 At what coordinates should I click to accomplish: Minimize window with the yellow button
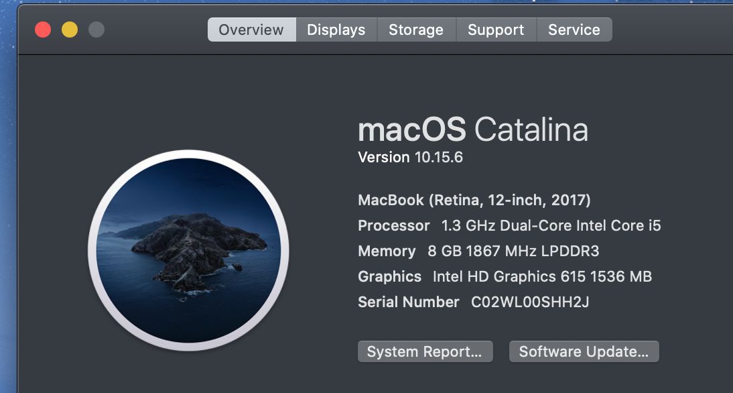click(70, 30)
